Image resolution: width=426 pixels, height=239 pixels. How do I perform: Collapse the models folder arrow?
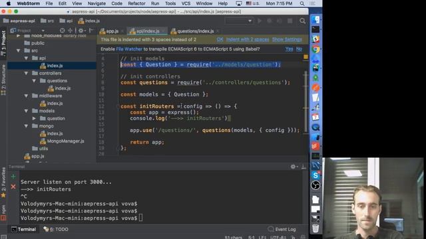(26, 111)
